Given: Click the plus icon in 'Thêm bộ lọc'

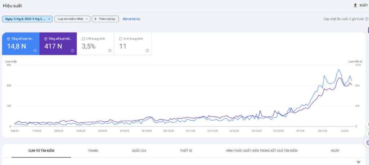Looking at the screenshot, I should pos(95,19).
